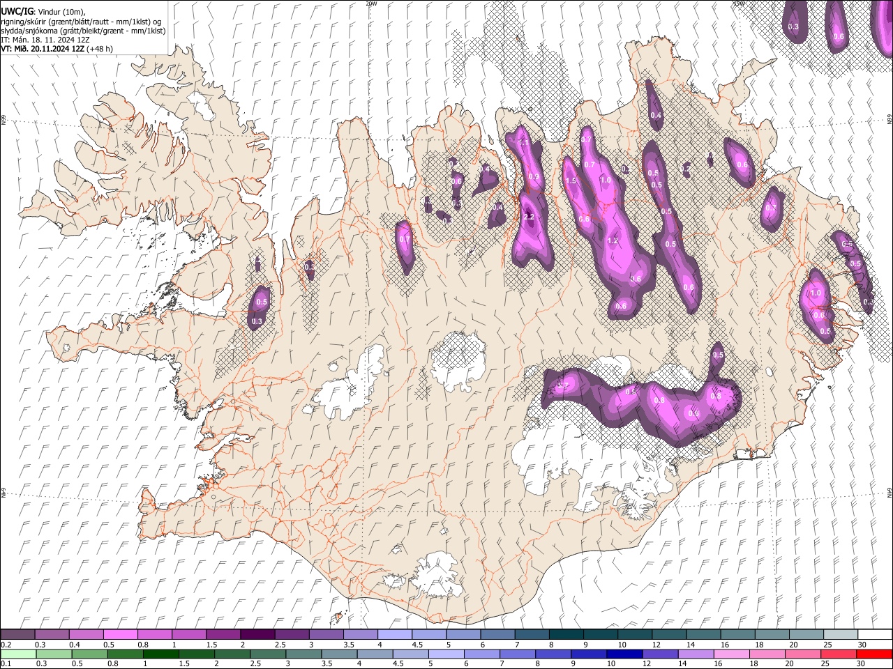The height and width of the screenshot is (669, 893).
Task: Click the 1.5 snowfall value on the map
Action: [571, 181]
